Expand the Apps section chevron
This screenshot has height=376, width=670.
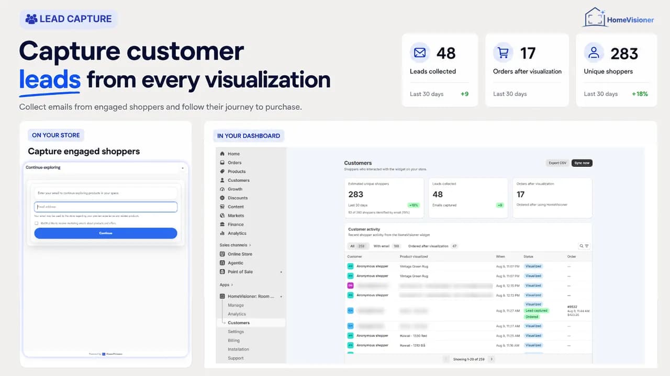tap(232, 285)
